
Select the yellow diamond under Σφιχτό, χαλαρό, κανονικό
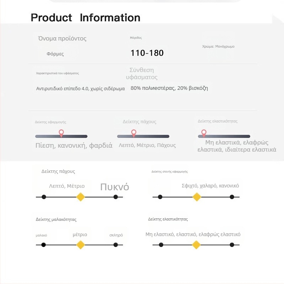click(197, 197)
